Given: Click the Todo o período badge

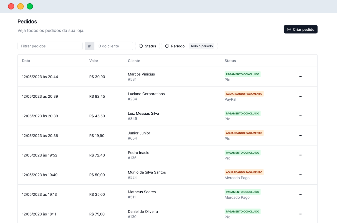Looking at the screenshot, I should (x=202, y=46).
